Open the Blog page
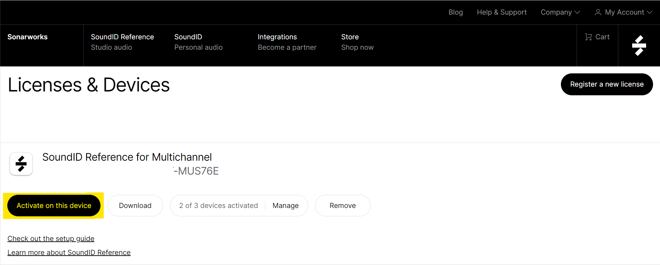This screenshot has height=265, width=660. pyautogui.click(x=456, y=12)
